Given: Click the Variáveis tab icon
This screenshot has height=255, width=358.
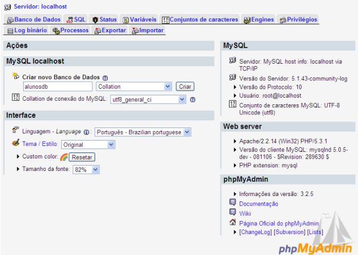Looking at the screenshot, I should point(125,20).
